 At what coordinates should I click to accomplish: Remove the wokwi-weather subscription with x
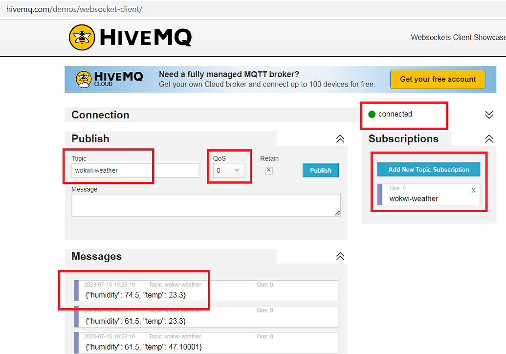[x=473, y=190]
